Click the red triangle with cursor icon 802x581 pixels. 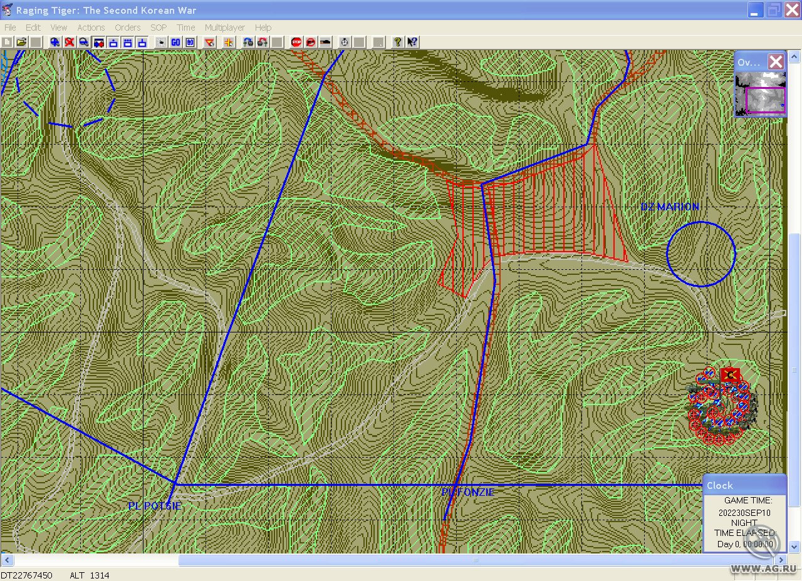(209, 42)
